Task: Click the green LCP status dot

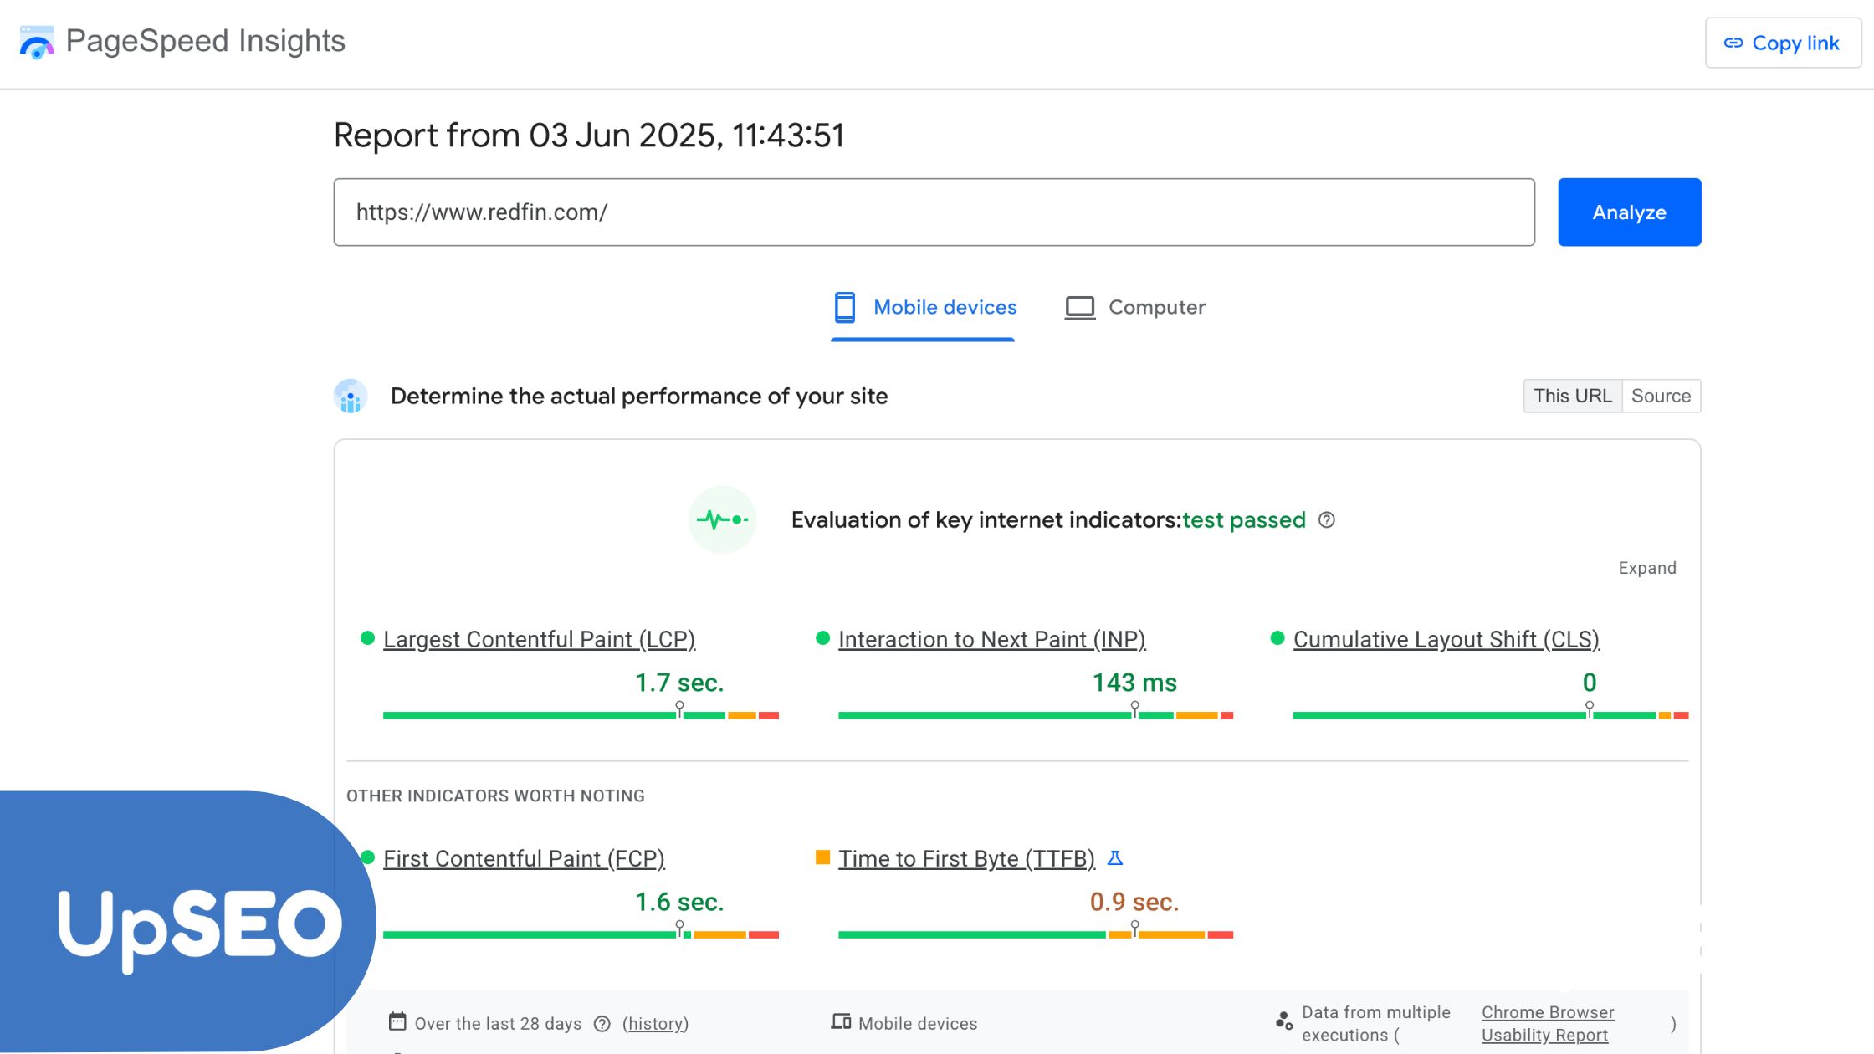Action: coord(367,638)
